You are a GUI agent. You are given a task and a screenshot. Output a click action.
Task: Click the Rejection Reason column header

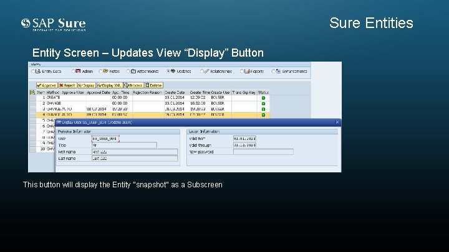(147, 92)
